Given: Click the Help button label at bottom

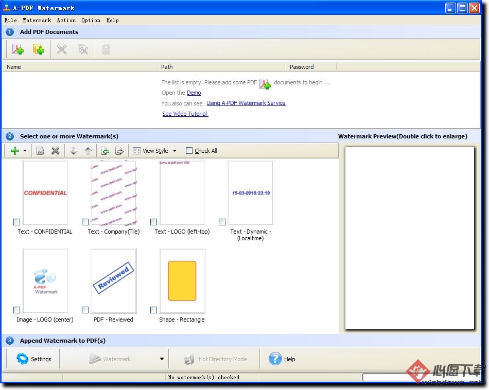Looking at the screenshot, I should tap(289, 359).
